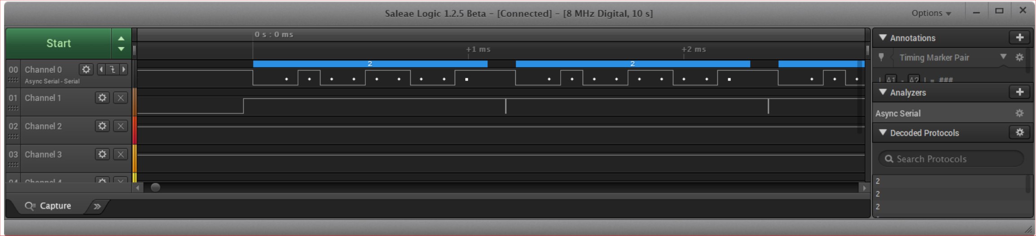Open Channel 3 settings gear
This screenshot has width=1036, height=236.
[102, 154]
